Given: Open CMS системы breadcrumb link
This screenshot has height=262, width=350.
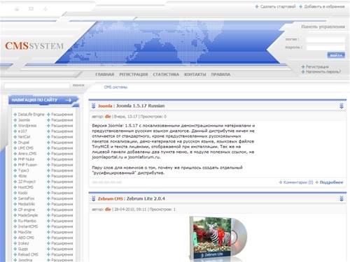Looking at the screenshot, I should [115, 87].
